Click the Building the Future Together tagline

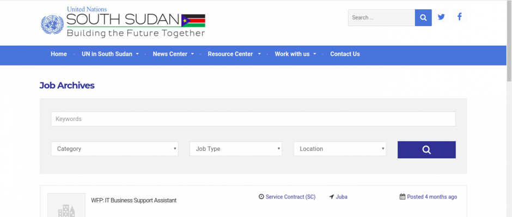click(x=136, y=33)
